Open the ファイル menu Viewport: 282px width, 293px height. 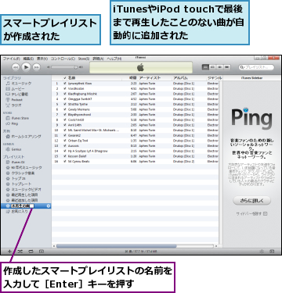[x=11, y=59]
